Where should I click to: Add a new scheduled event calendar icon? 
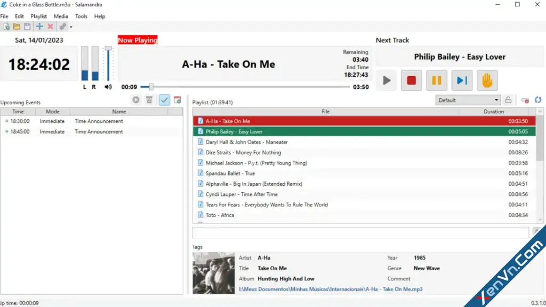coord(178,100)
